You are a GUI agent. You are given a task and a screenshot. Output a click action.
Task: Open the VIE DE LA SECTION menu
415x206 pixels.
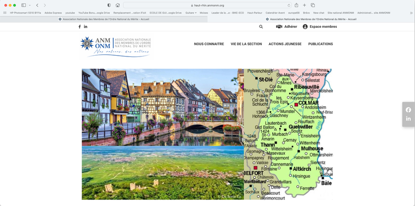[x=246, y=44]
